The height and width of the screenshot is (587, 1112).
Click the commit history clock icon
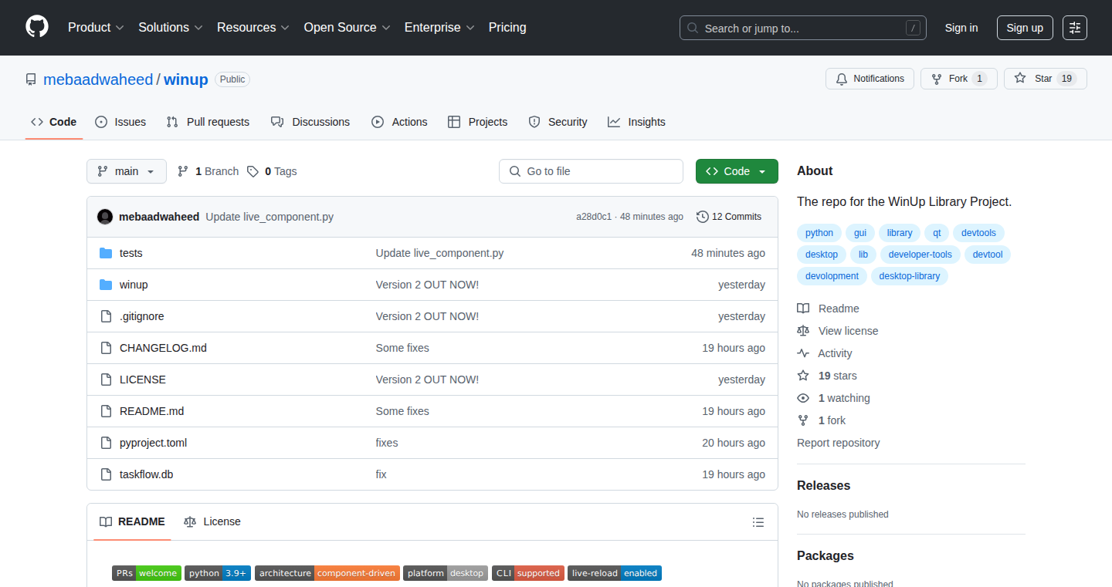click(703, 217)
